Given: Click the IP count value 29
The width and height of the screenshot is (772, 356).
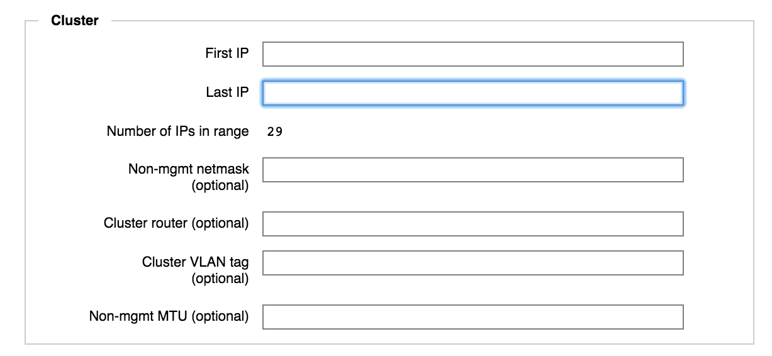Looking at the screenshot, I should click(x=275, y=132).
